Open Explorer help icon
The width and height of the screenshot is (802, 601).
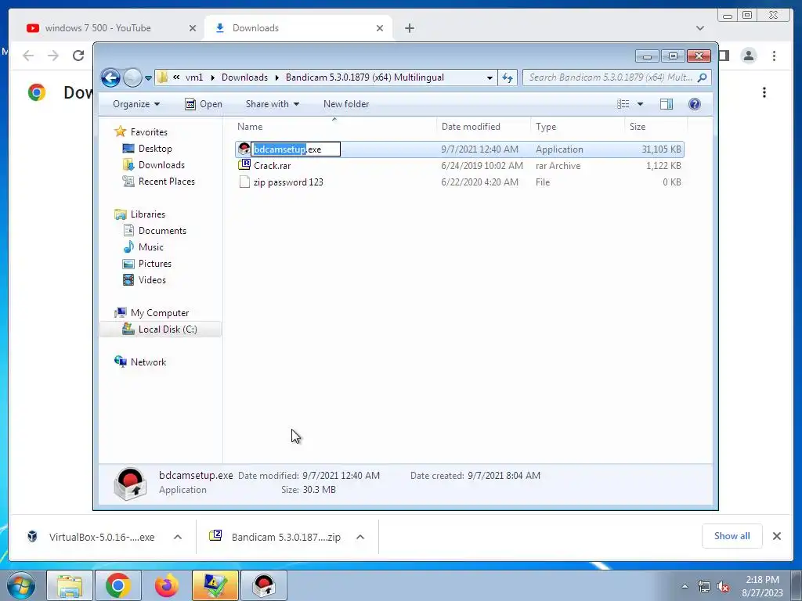tap(694, 104)
